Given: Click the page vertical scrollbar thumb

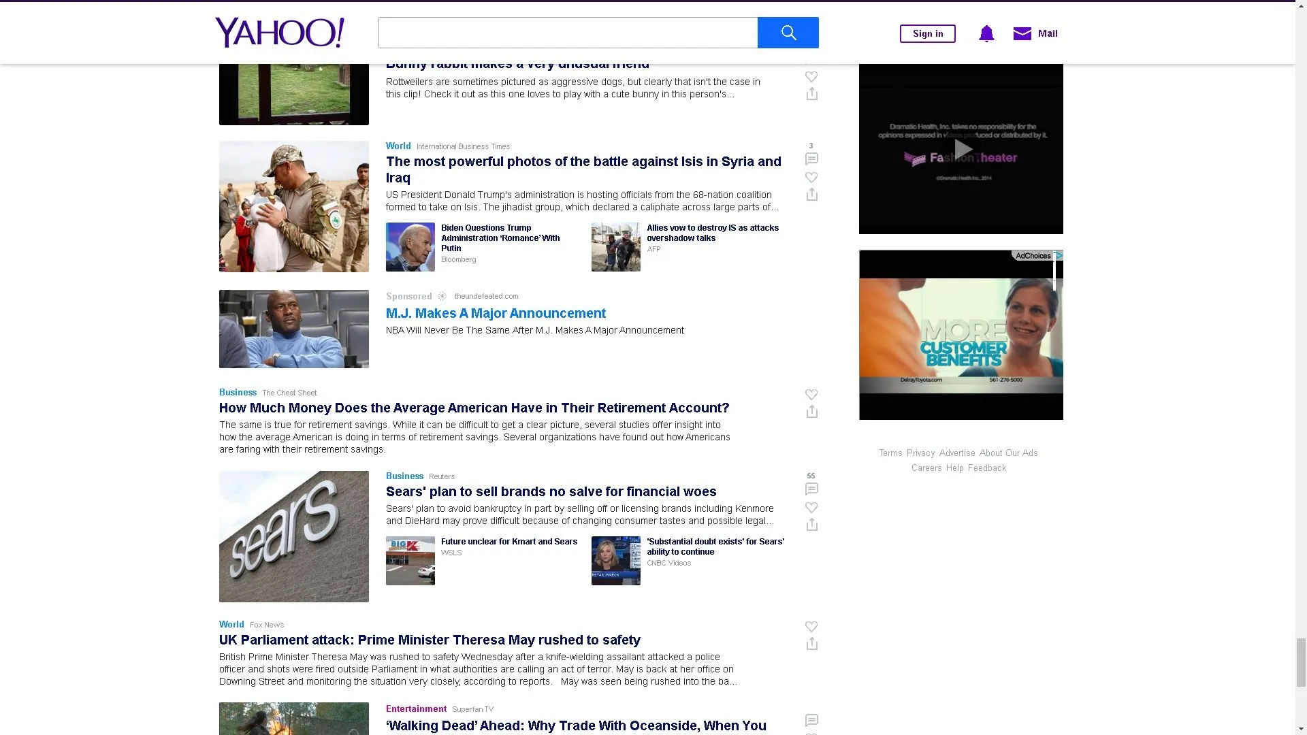Looking at the screenshot, I should pyautogui.click(x=1301, y=663).
